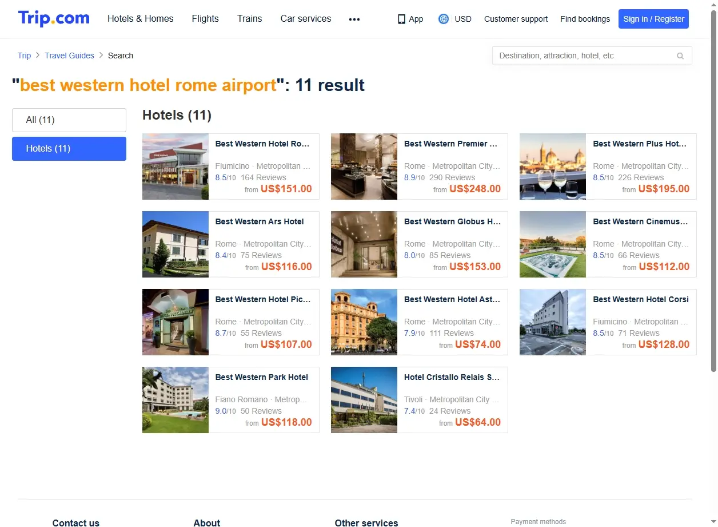718x527 pixels.
Task: Open Customer support link
Action: coord(516,19)
